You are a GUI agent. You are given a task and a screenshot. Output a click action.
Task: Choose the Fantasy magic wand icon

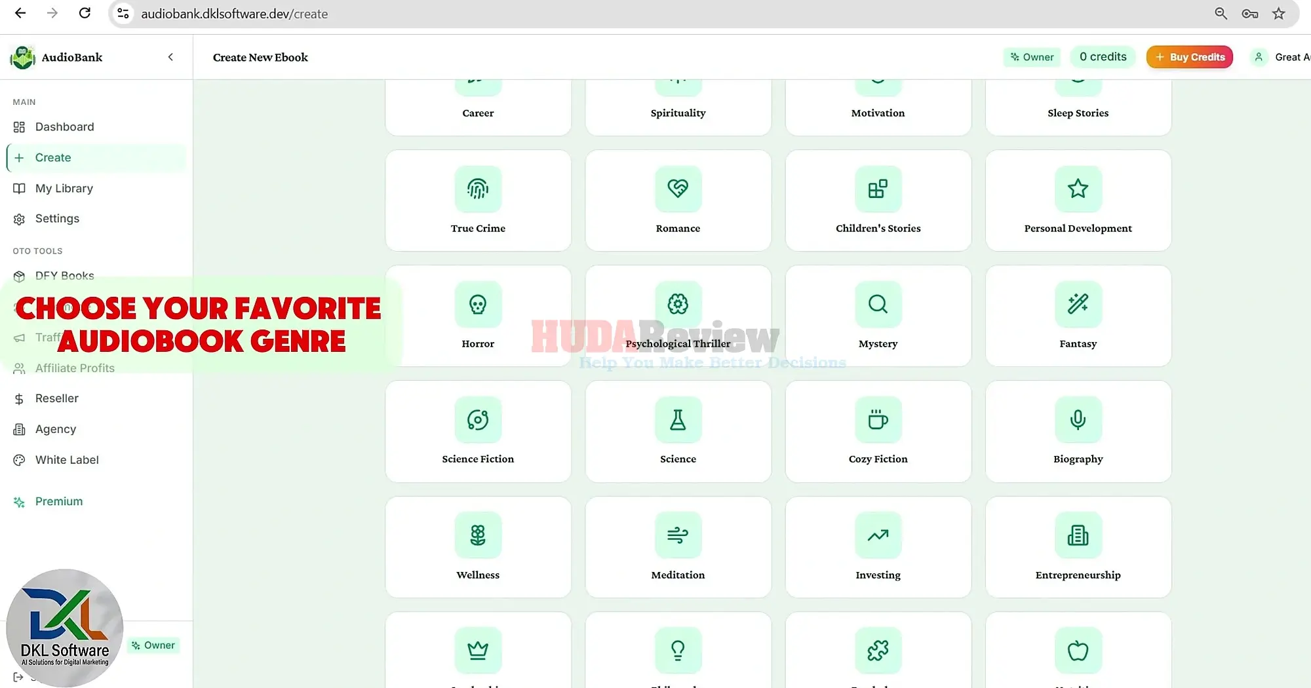[x=1078, y=305]
